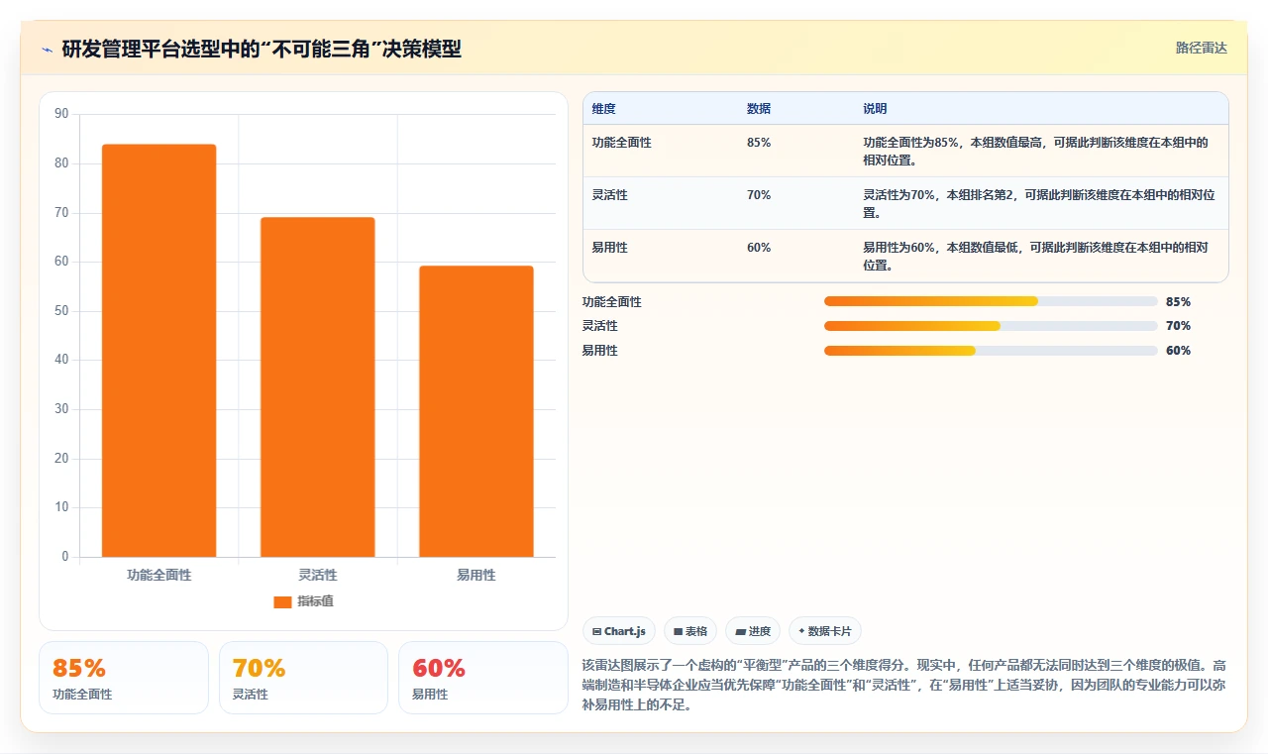Click the 85% value beside progress bar

[1178, 302]
